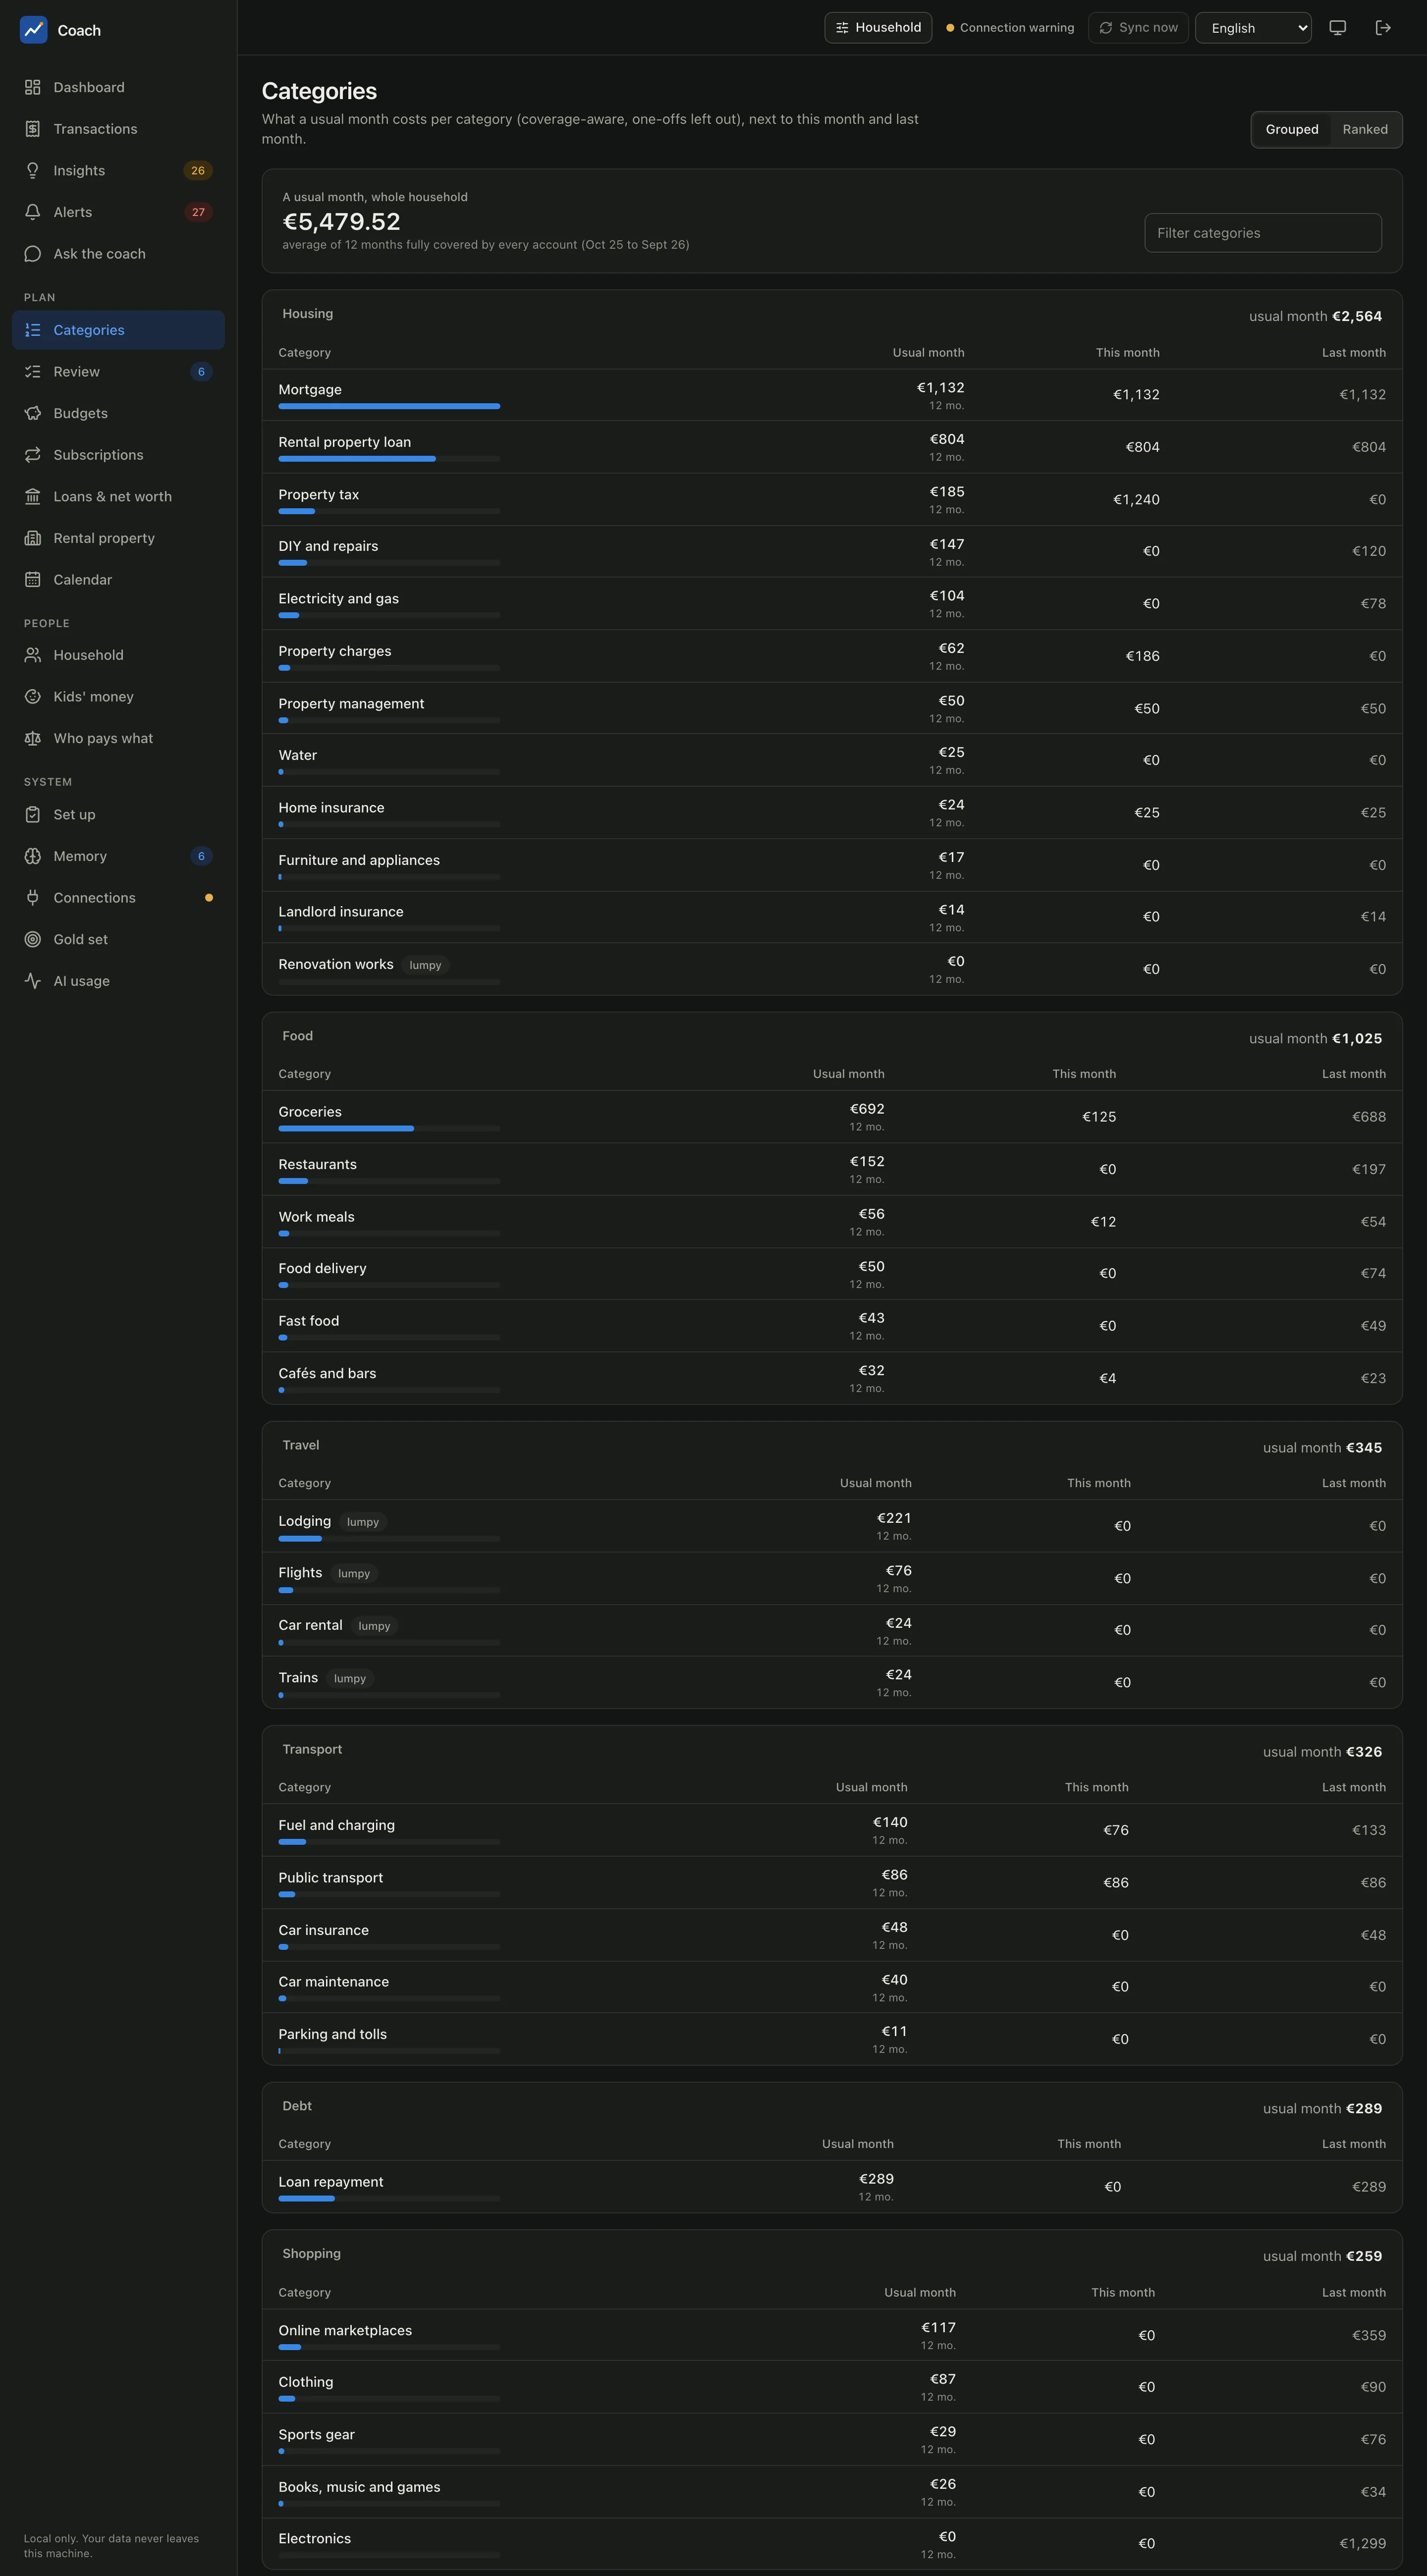The width and height of the screenshot is (1427, 2576).
Task: Click the Connections plug icon
Action: (33, 898)
